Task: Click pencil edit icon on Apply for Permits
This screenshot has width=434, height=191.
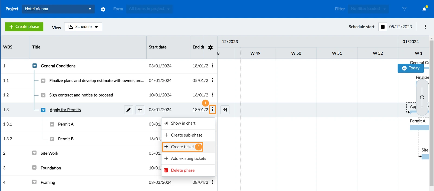Action: click(129, 110)
